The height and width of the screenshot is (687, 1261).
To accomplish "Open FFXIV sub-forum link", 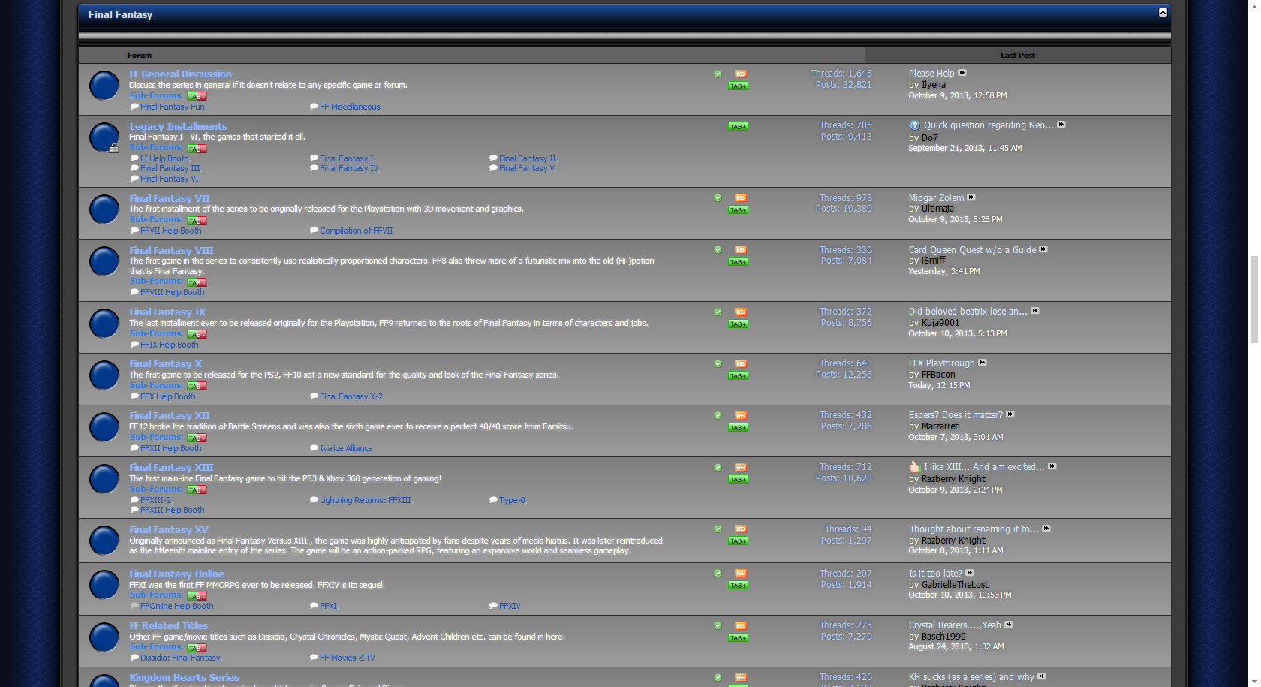I will coord(510,607).
